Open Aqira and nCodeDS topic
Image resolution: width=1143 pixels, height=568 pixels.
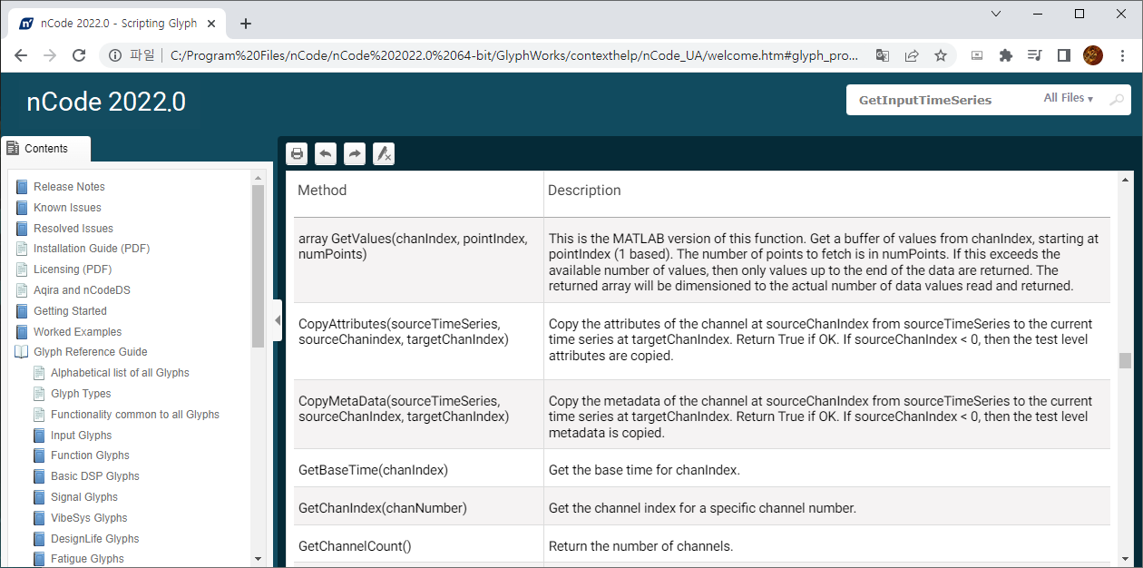(x=82, y=290)
